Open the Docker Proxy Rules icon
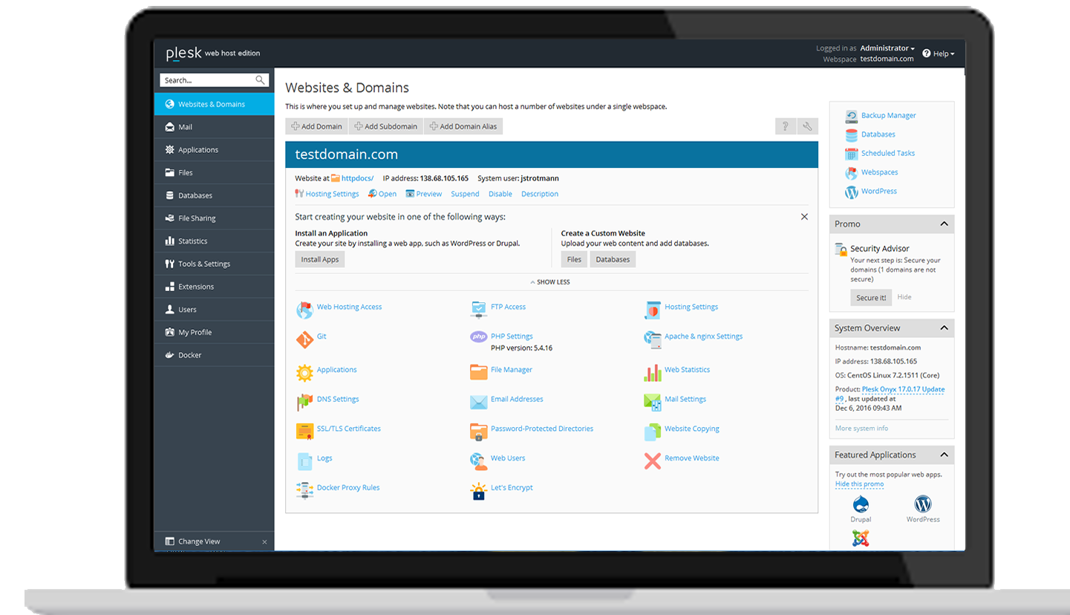 tap(304, 490)
